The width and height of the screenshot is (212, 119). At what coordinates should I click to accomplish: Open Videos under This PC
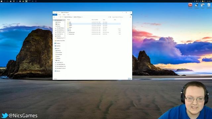[58, 60]
